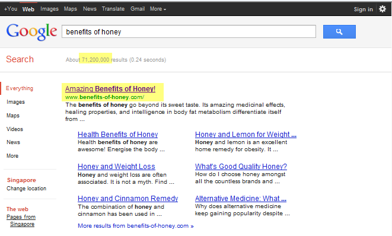Expand the More dropdown in top bar

click(158, 9)
